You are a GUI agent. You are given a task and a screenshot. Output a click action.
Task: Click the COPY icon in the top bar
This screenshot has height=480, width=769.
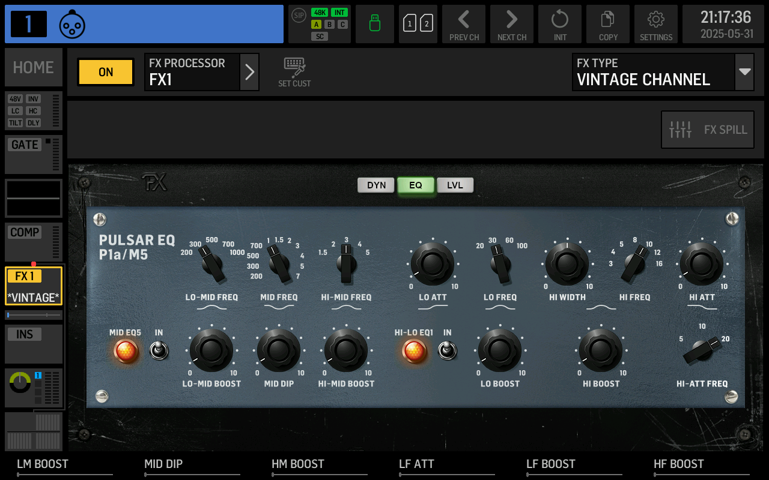pyautogui.click(x=607, y=24)
